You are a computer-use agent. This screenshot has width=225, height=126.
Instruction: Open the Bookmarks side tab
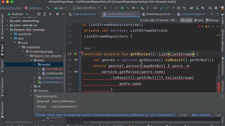click(x=2, y=110)
